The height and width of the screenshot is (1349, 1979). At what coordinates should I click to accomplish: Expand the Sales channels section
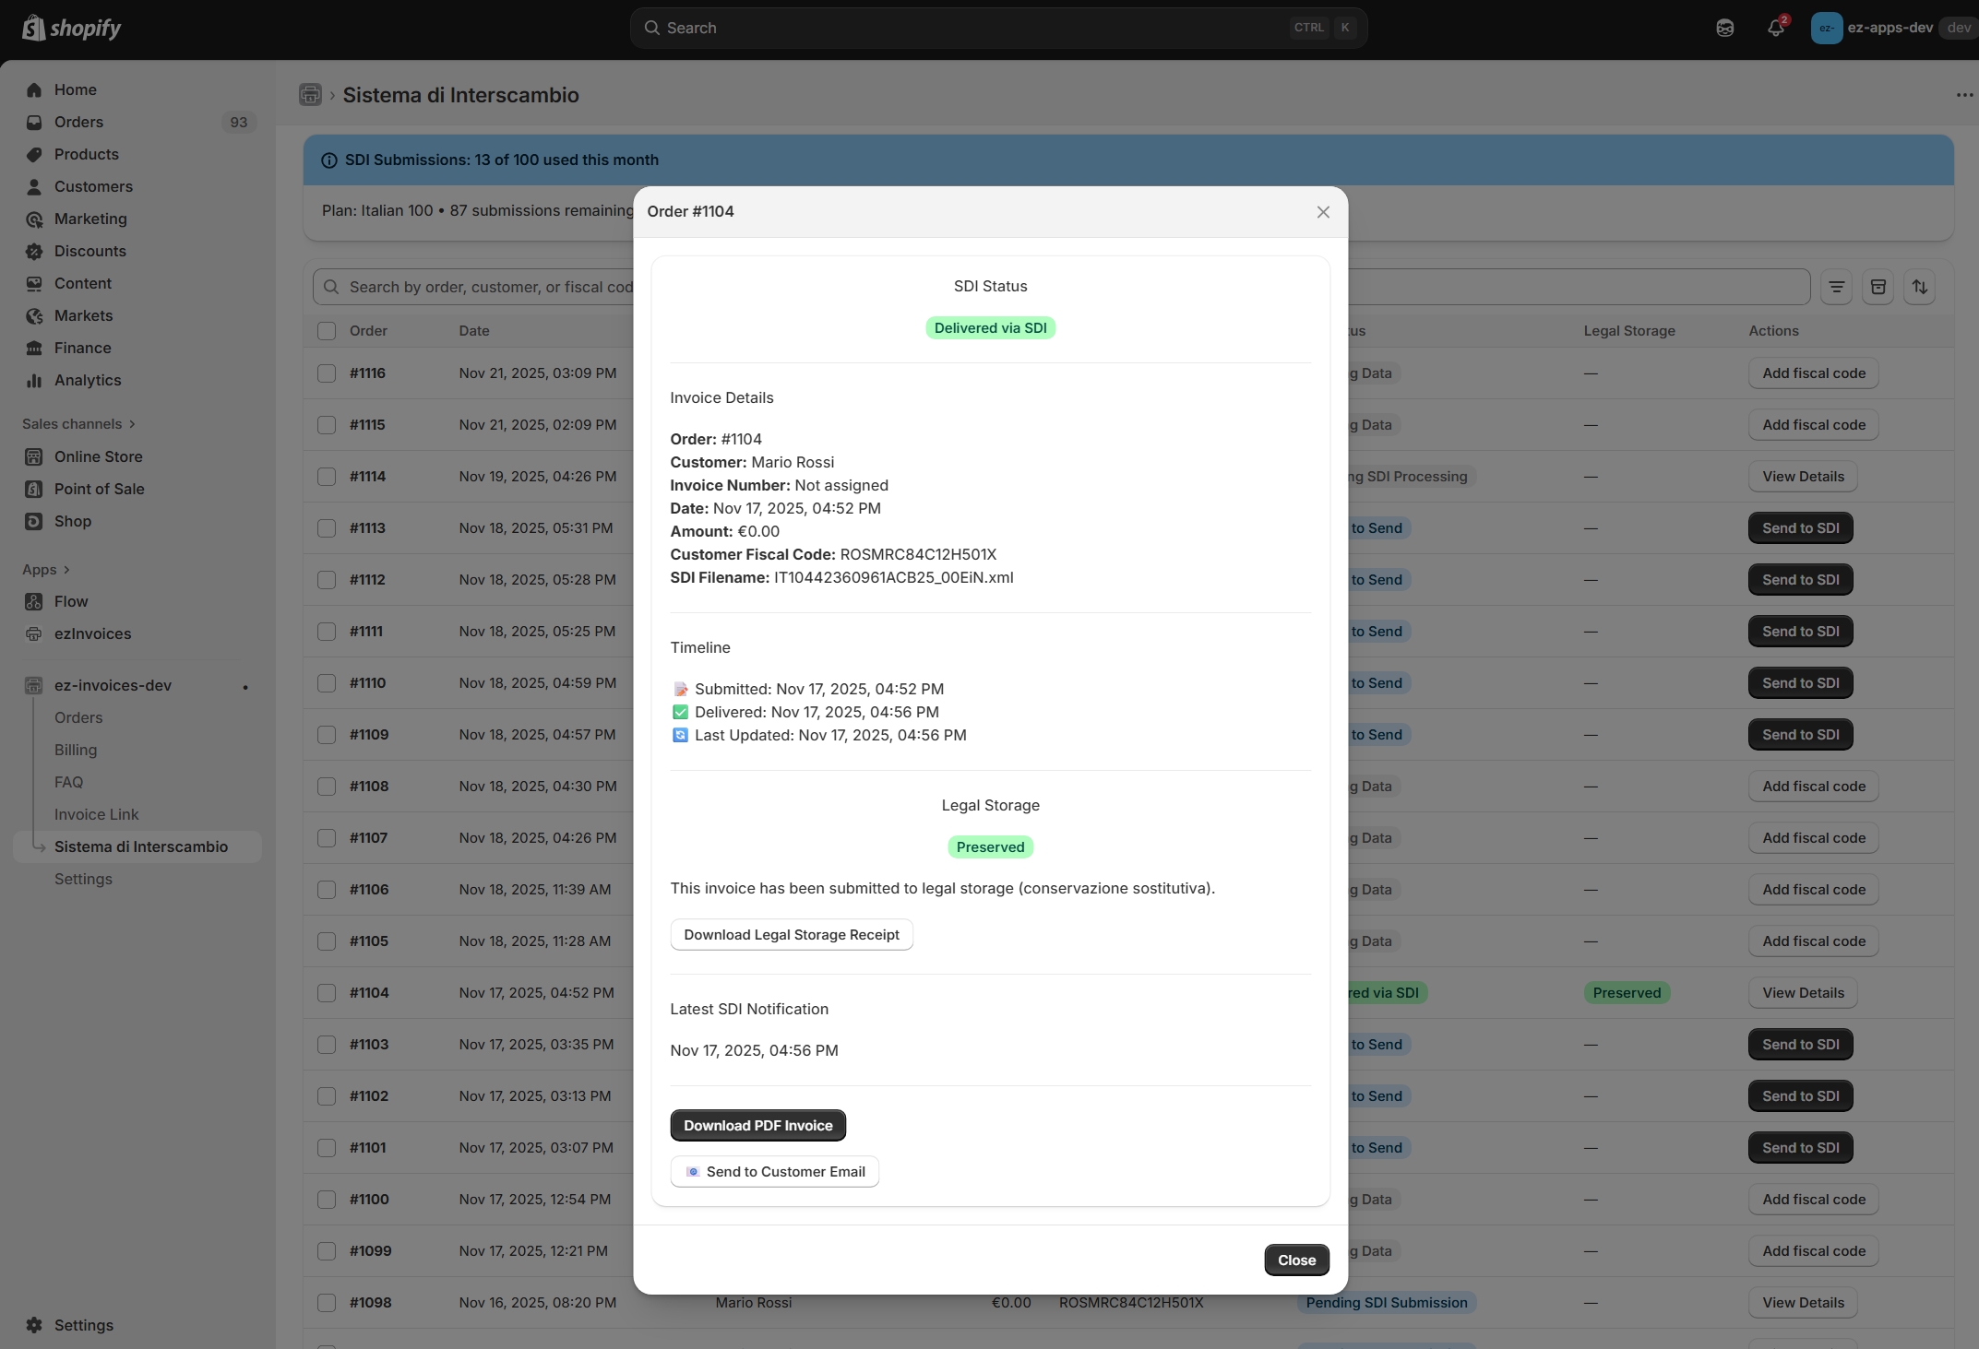[131, 423]
